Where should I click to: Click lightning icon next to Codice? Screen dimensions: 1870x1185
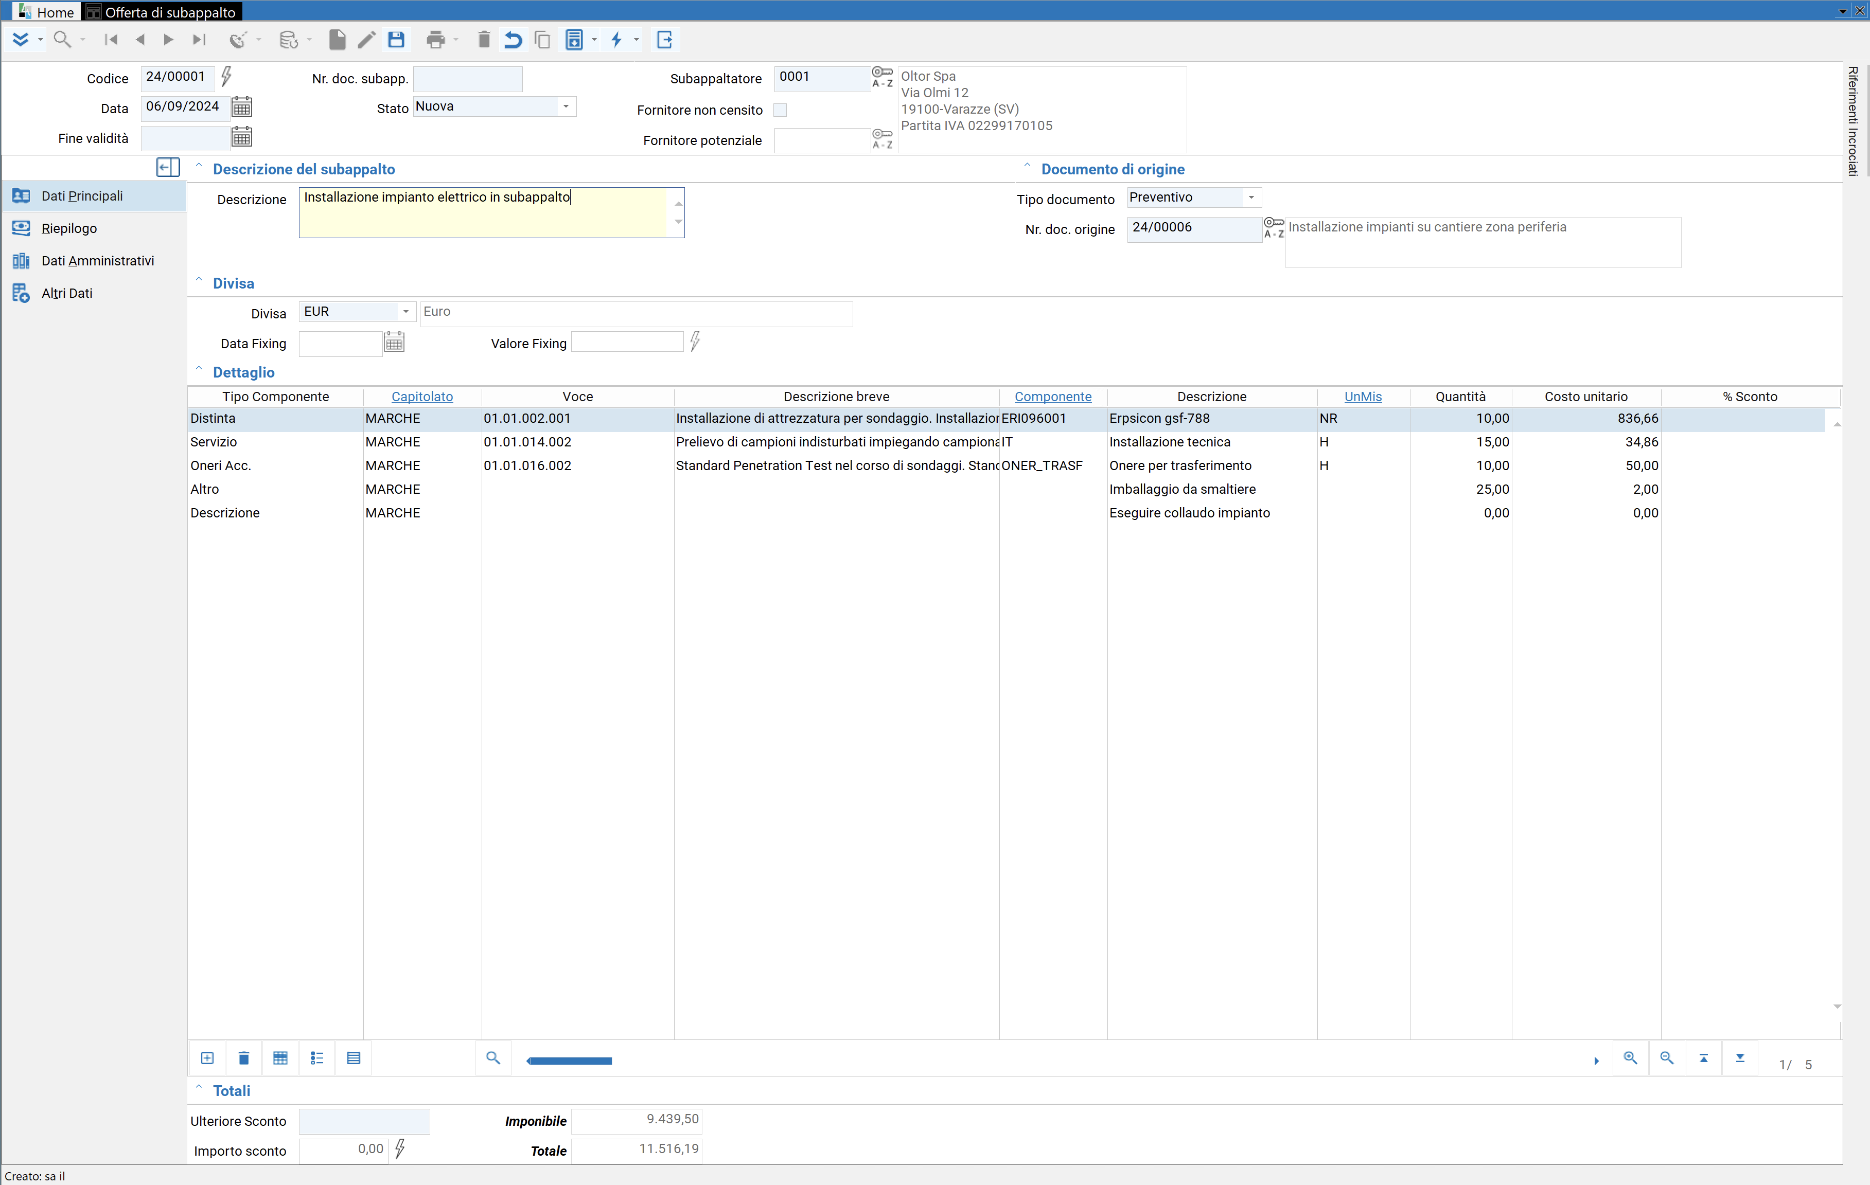(x=226, y=76)
